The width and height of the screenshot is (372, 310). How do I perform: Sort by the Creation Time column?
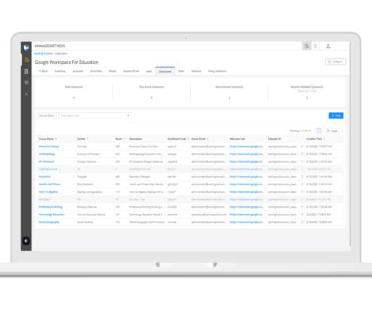pos(316,139)
